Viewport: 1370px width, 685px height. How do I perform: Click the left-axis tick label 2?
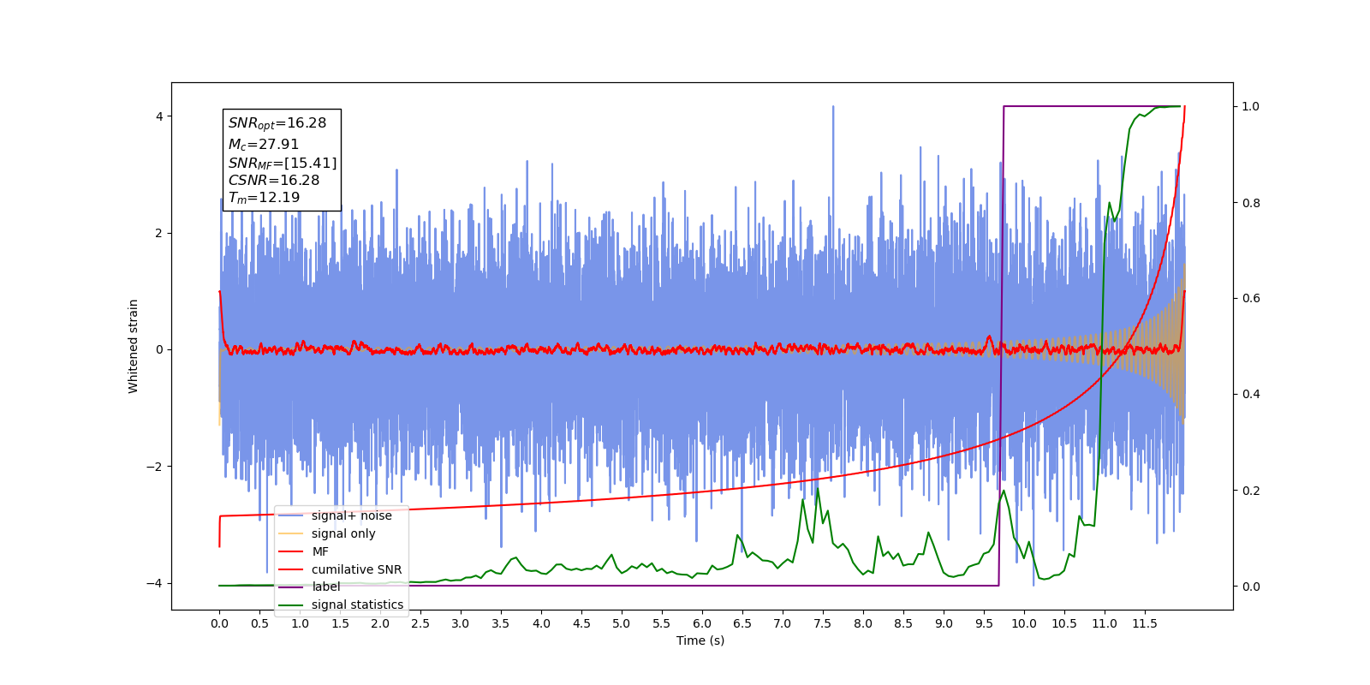(158, 233)
